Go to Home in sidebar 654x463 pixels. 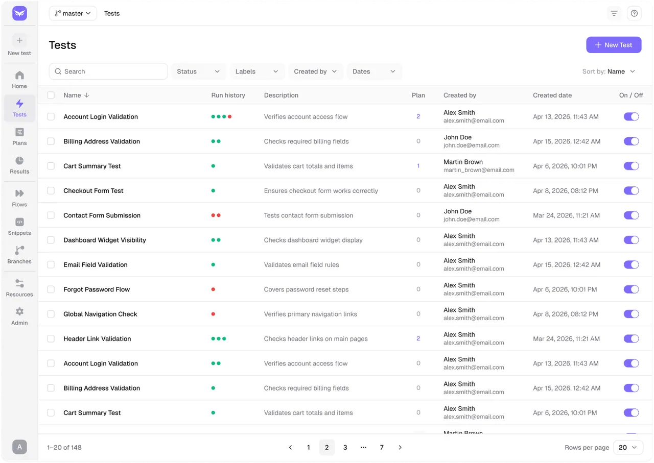point(19,80)
